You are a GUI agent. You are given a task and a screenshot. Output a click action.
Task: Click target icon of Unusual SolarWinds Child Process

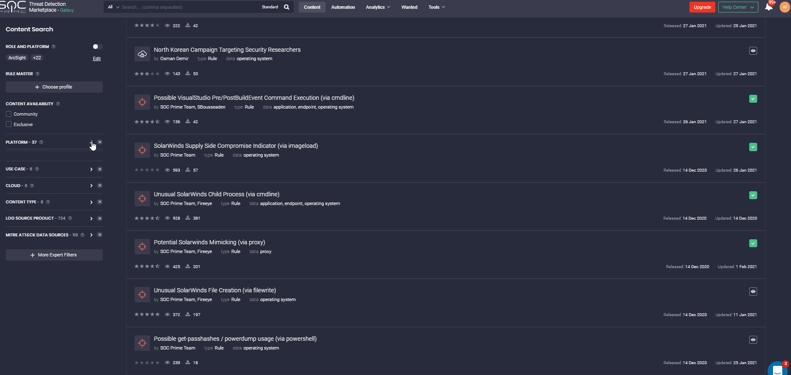pyautogui.click(x=142, y=198)
